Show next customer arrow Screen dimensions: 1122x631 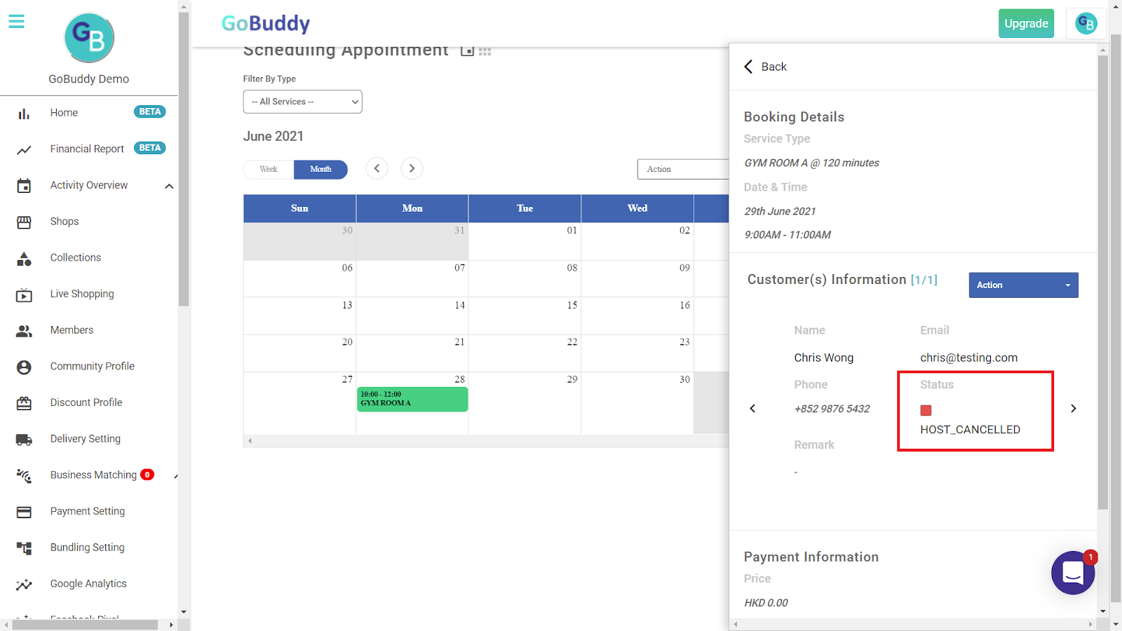[x=1073, y=409]
